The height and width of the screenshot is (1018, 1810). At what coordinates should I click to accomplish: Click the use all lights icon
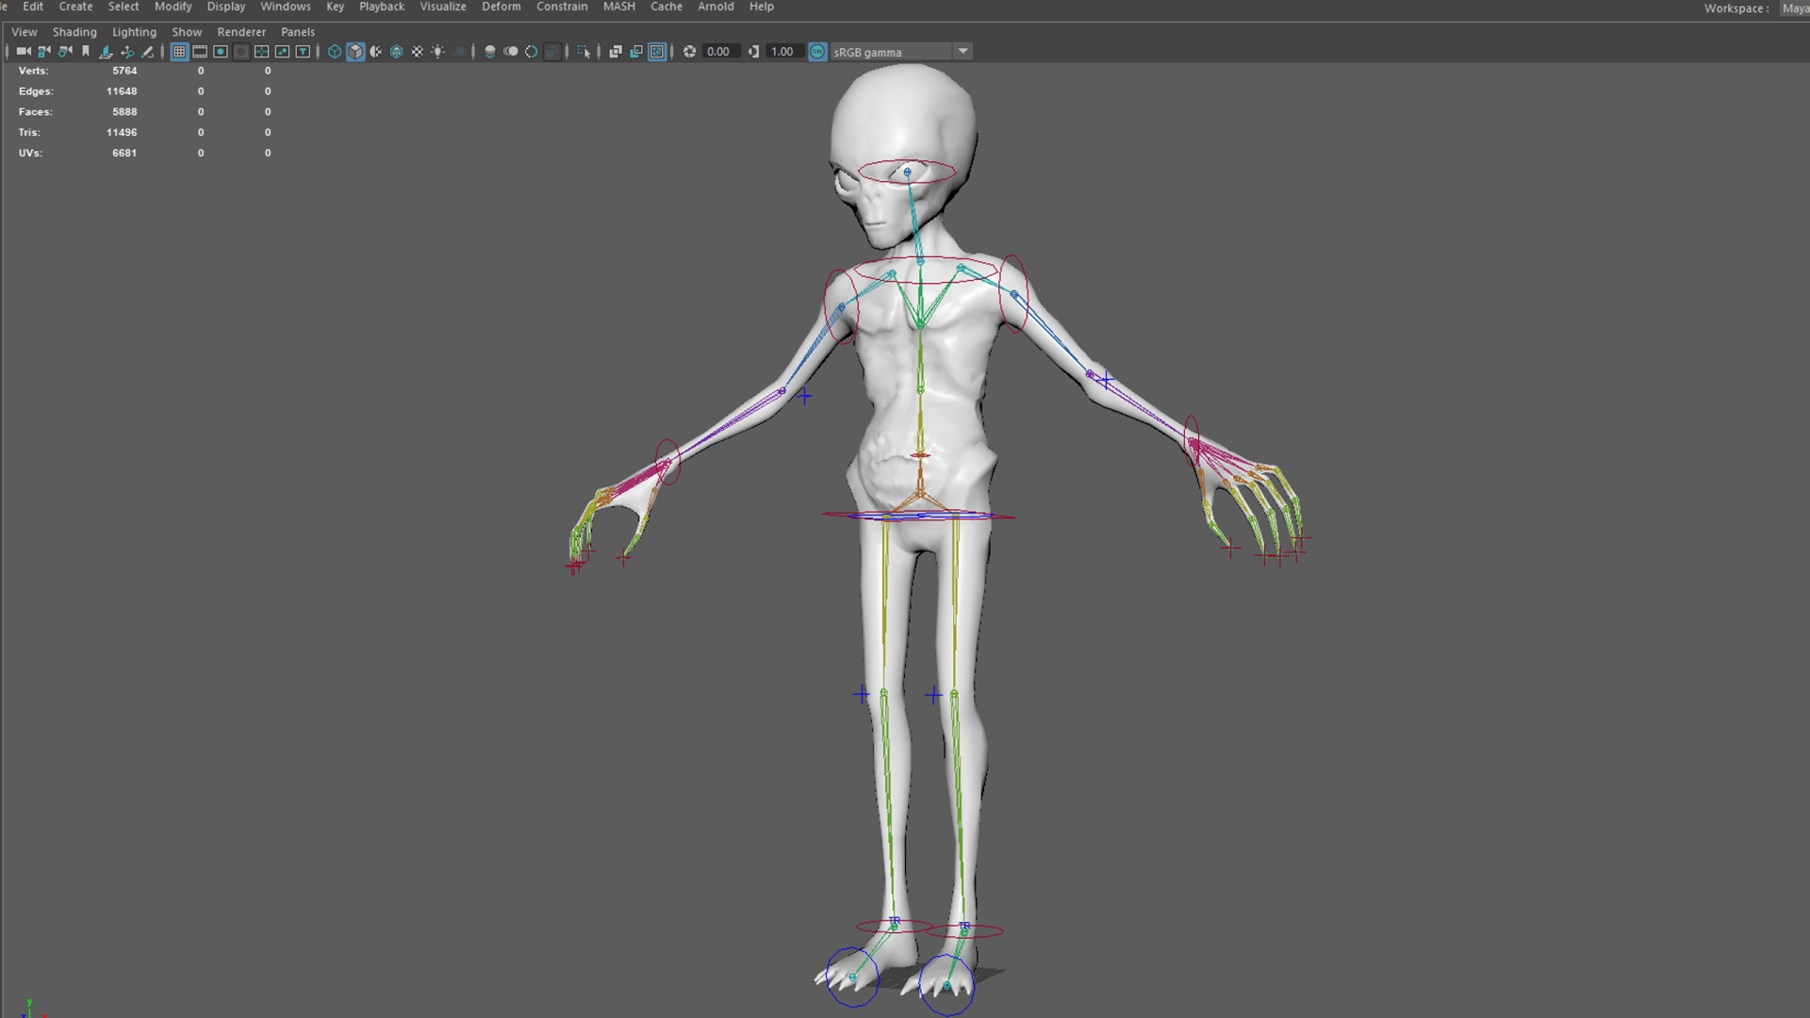pyautogui.click(x=438, y=52)
